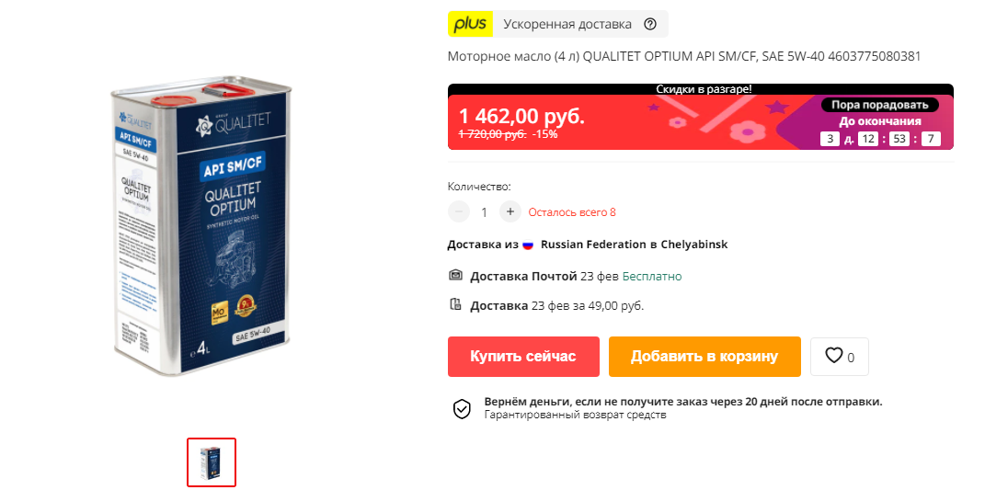Click the yellow Plus badge
This screenshot has height=490, width=985.
471,25
